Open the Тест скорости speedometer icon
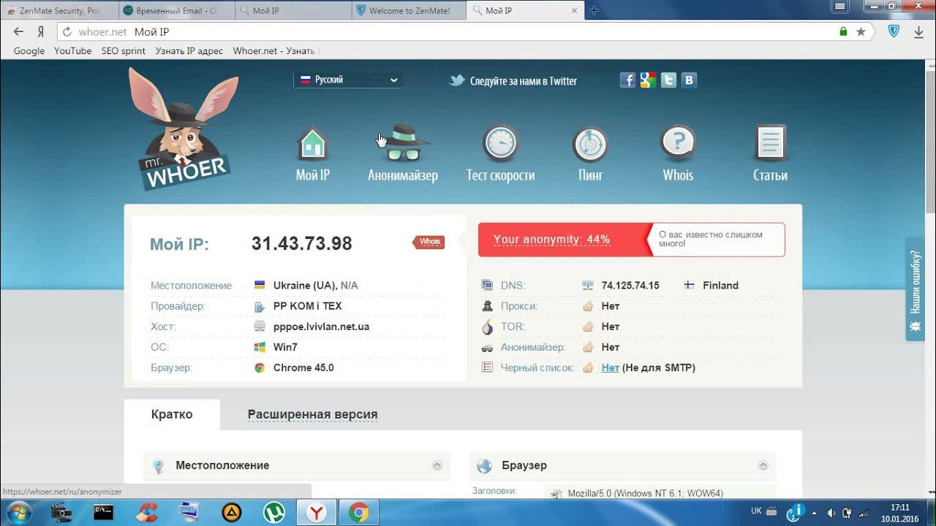Viewport: 936px width, 526px height. click(x=500, y=143)
